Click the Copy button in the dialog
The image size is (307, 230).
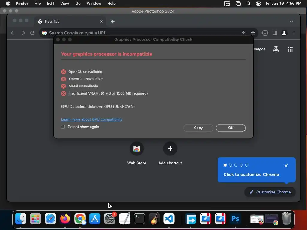point(198,128)
